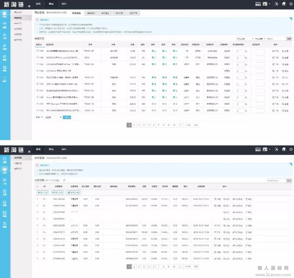
Task: Tick the checkbox for product row 1187
Action: click(37, 51)
